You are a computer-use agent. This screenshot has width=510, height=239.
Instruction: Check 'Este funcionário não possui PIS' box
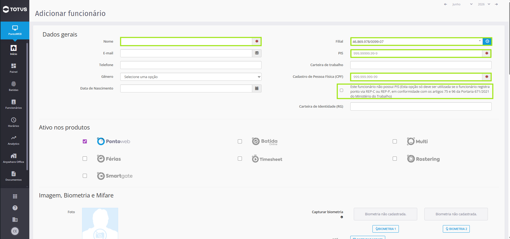click(x=342, y=90)
